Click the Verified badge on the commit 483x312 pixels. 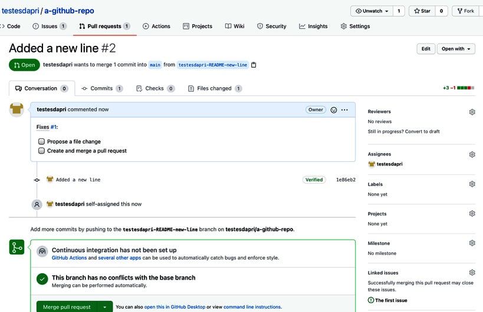[x=314, y=180]
